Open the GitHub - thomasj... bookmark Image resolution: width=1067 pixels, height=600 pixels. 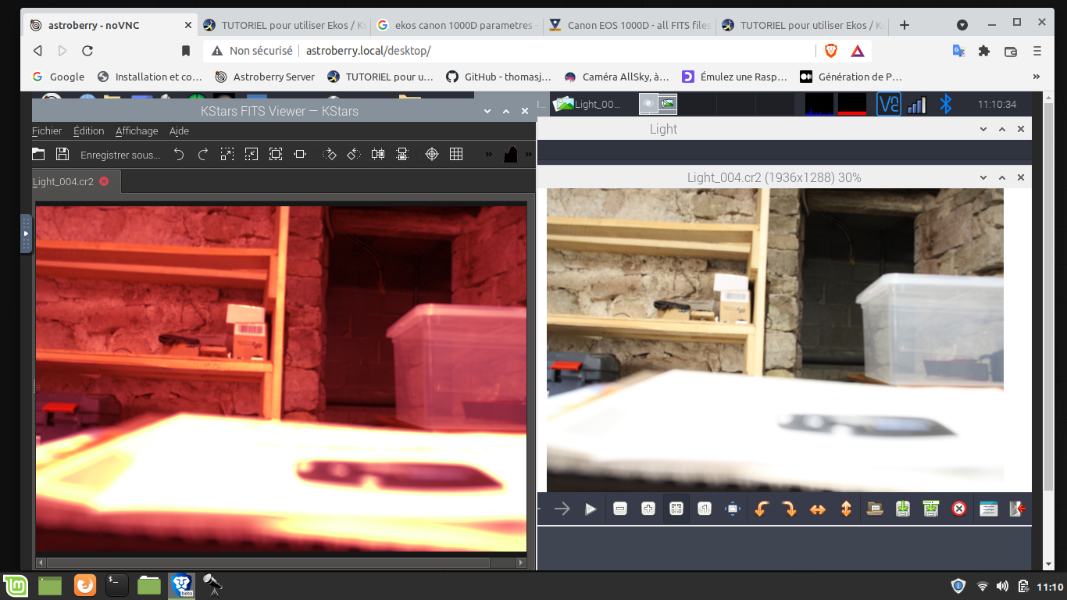click(x=498, y=77)
